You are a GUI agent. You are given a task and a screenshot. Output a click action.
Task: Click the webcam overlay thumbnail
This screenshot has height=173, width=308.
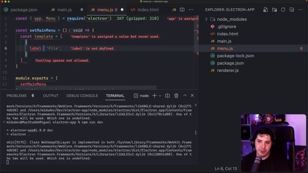[273, 143]
